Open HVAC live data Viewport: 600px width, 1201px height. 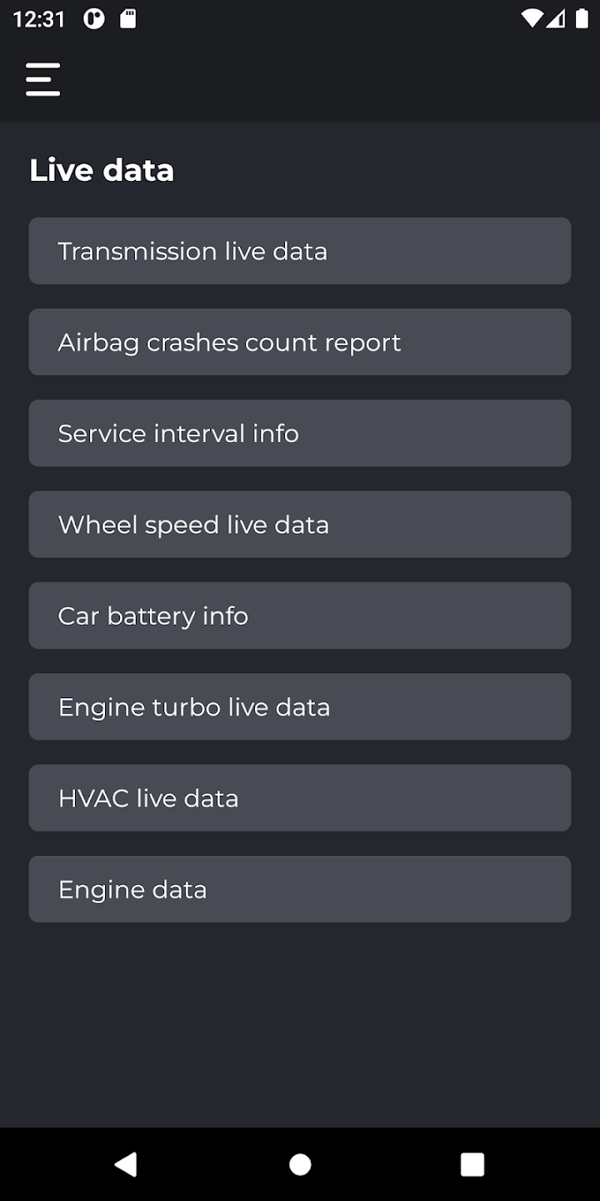[x=300, y=798]
